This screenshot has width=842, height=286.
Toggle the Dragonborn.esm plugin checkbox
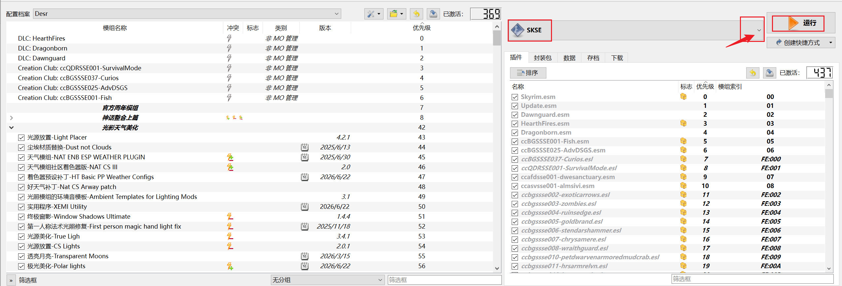pos(515,133)
